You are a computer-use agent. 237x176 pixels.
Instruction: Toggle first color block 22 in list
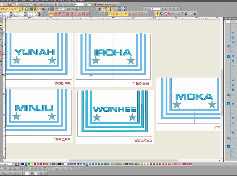[x=229, y=47]
